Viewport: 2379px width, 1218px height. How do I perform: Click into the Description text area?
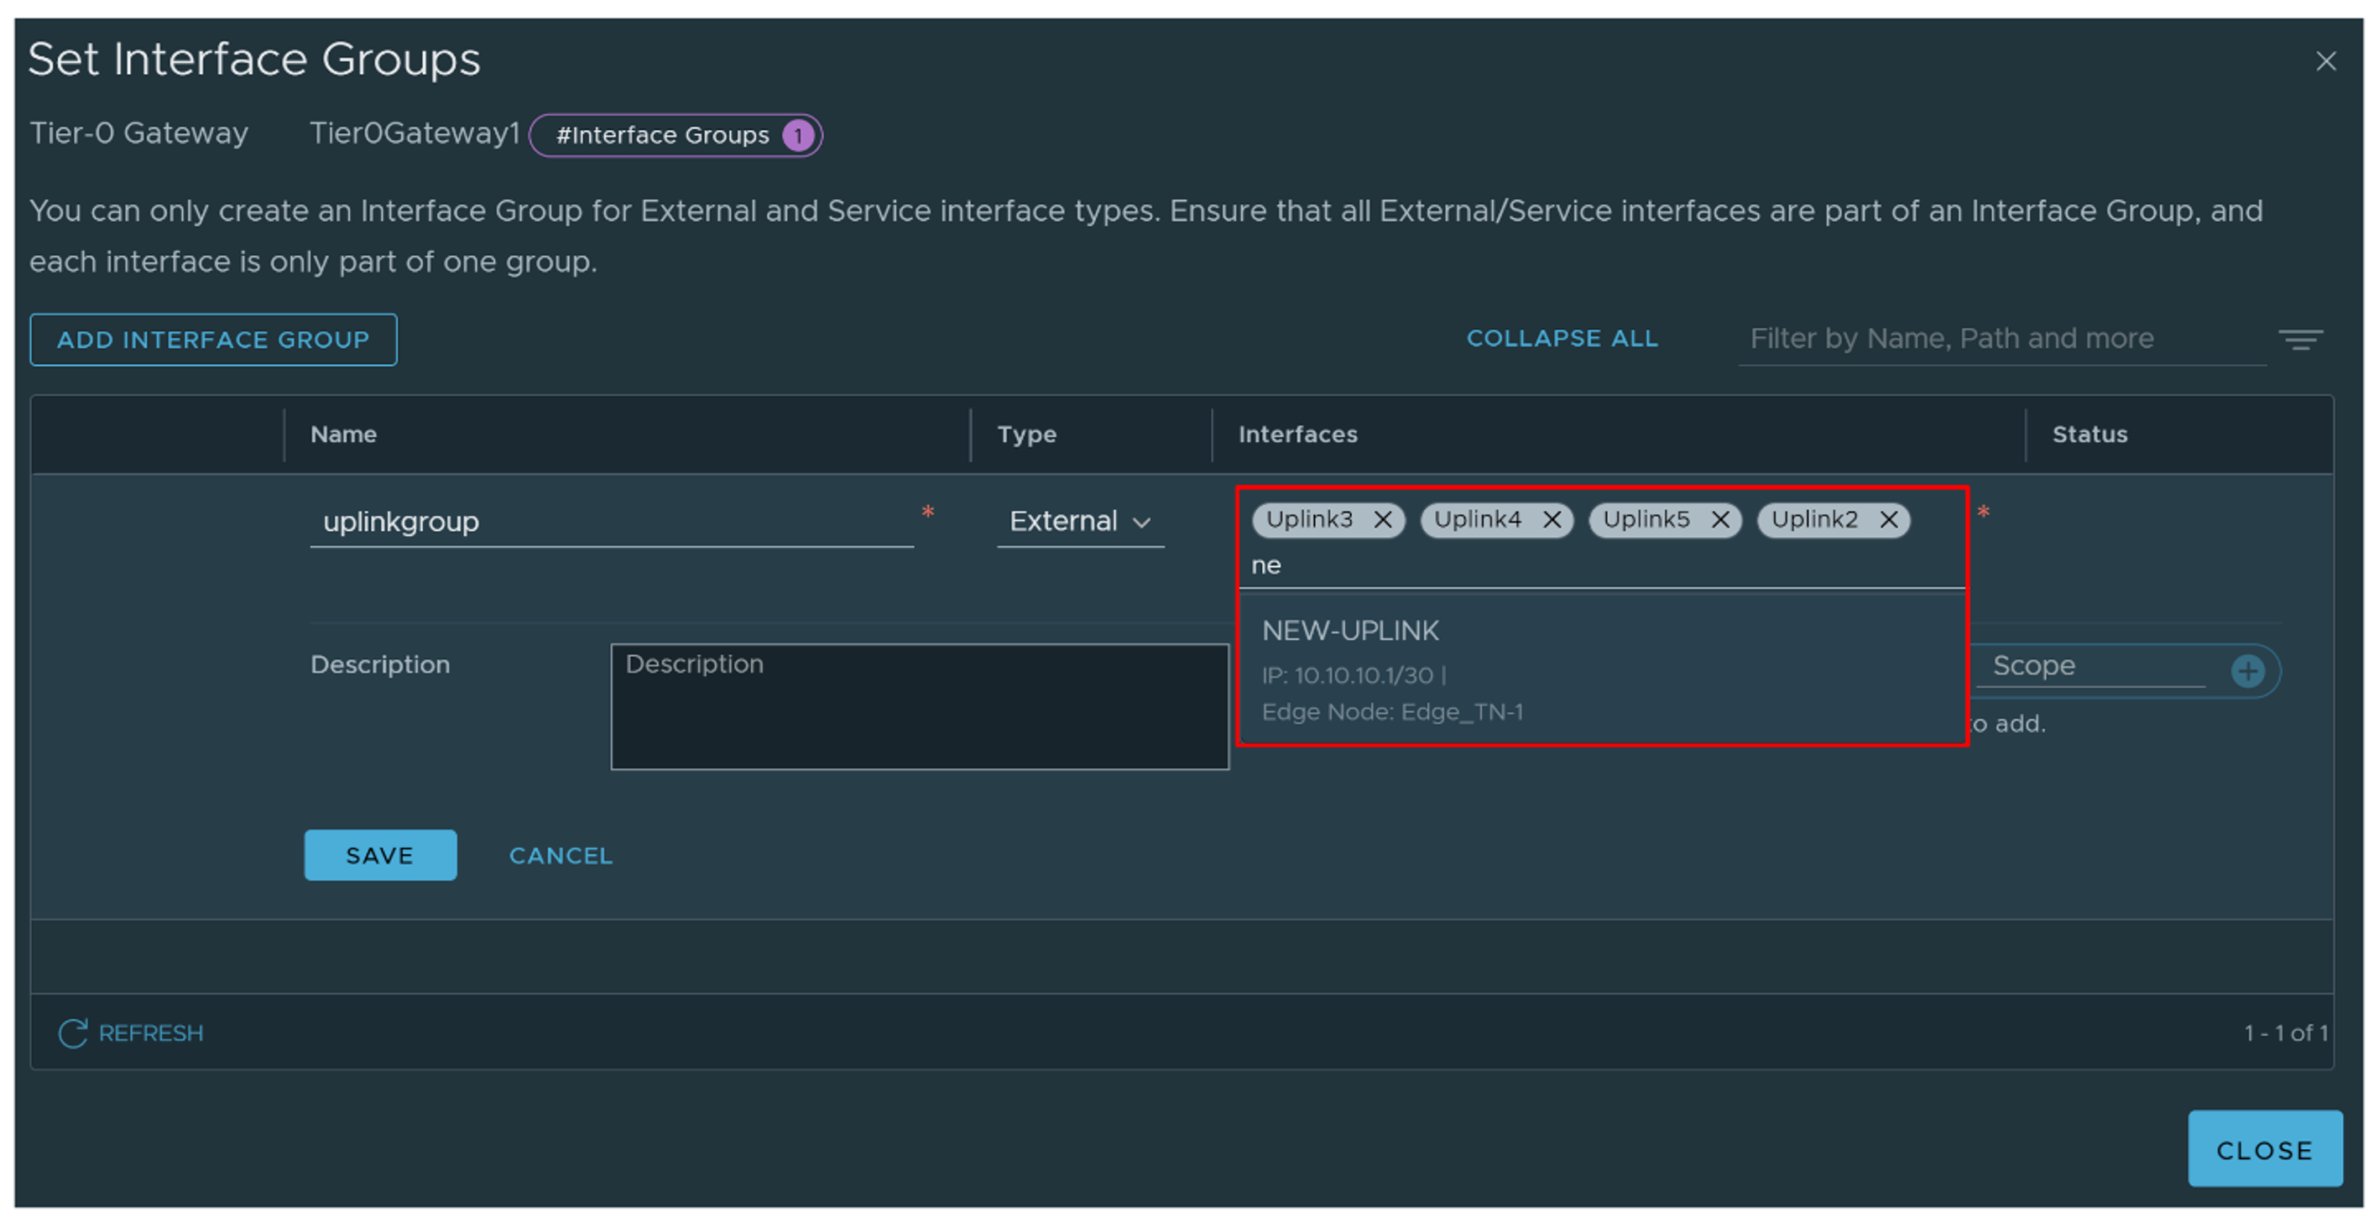919,706
